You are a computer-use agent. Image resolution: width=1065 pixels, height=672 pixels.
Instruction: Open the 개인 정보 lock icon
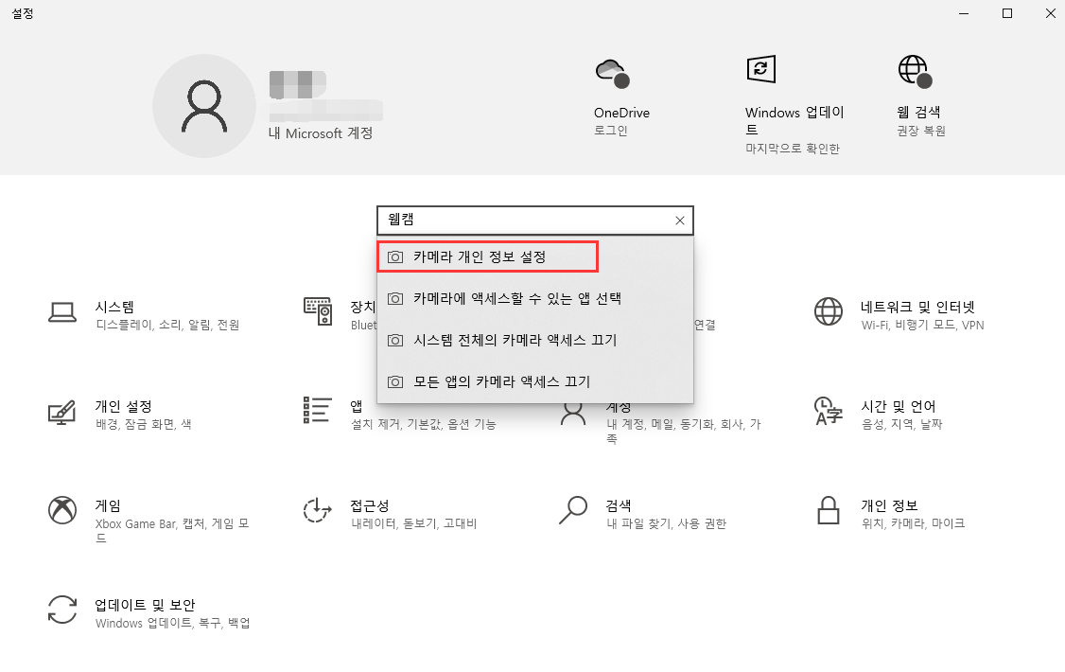(x=829, y=511)
